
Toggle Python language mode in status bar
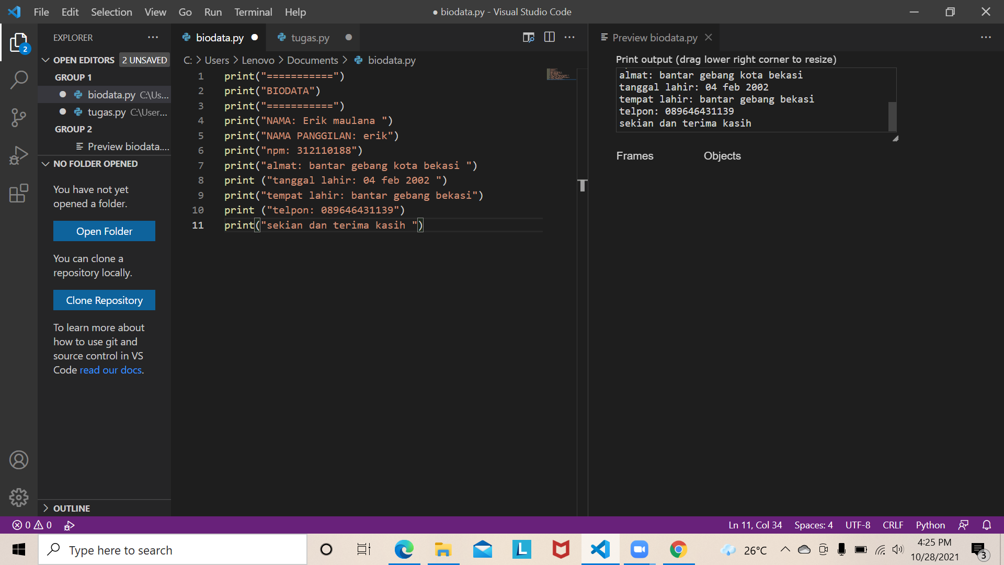[x=930, y=525]
